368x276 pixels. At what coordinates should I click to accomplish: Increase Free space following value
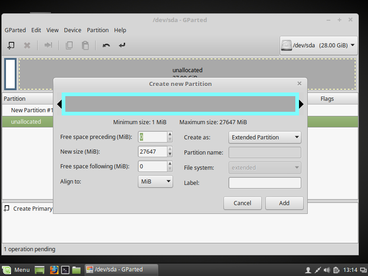click(170, 164)
